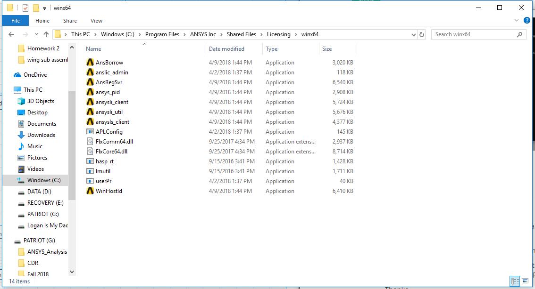Expand the ribbon chevron
The width and height of the screenshot is (535, 289).
point(516,20)
